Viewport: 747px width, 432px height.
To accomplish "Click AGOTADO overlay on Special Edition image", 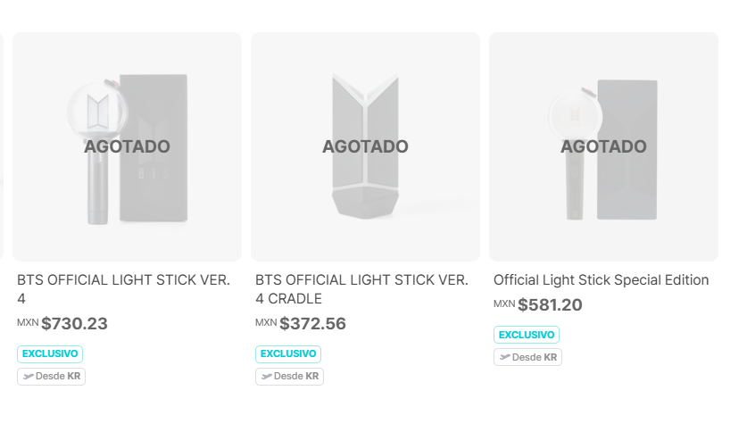I will [x=603, y=146].
